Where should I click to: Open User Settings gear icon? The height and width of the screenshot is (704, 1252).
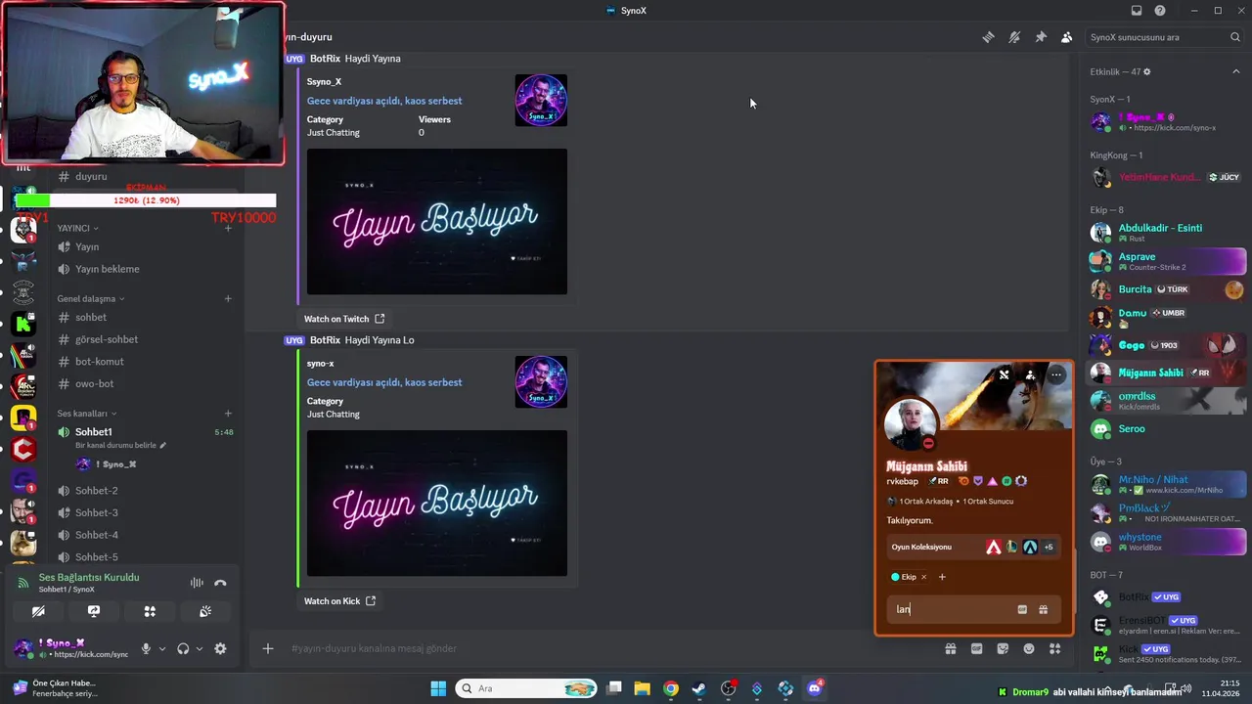[220, 648]
